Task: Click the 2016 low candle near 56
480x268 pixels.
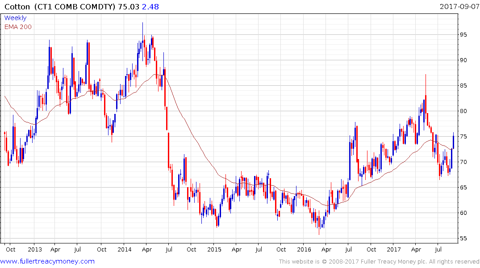Action: [x=319, y=223]
